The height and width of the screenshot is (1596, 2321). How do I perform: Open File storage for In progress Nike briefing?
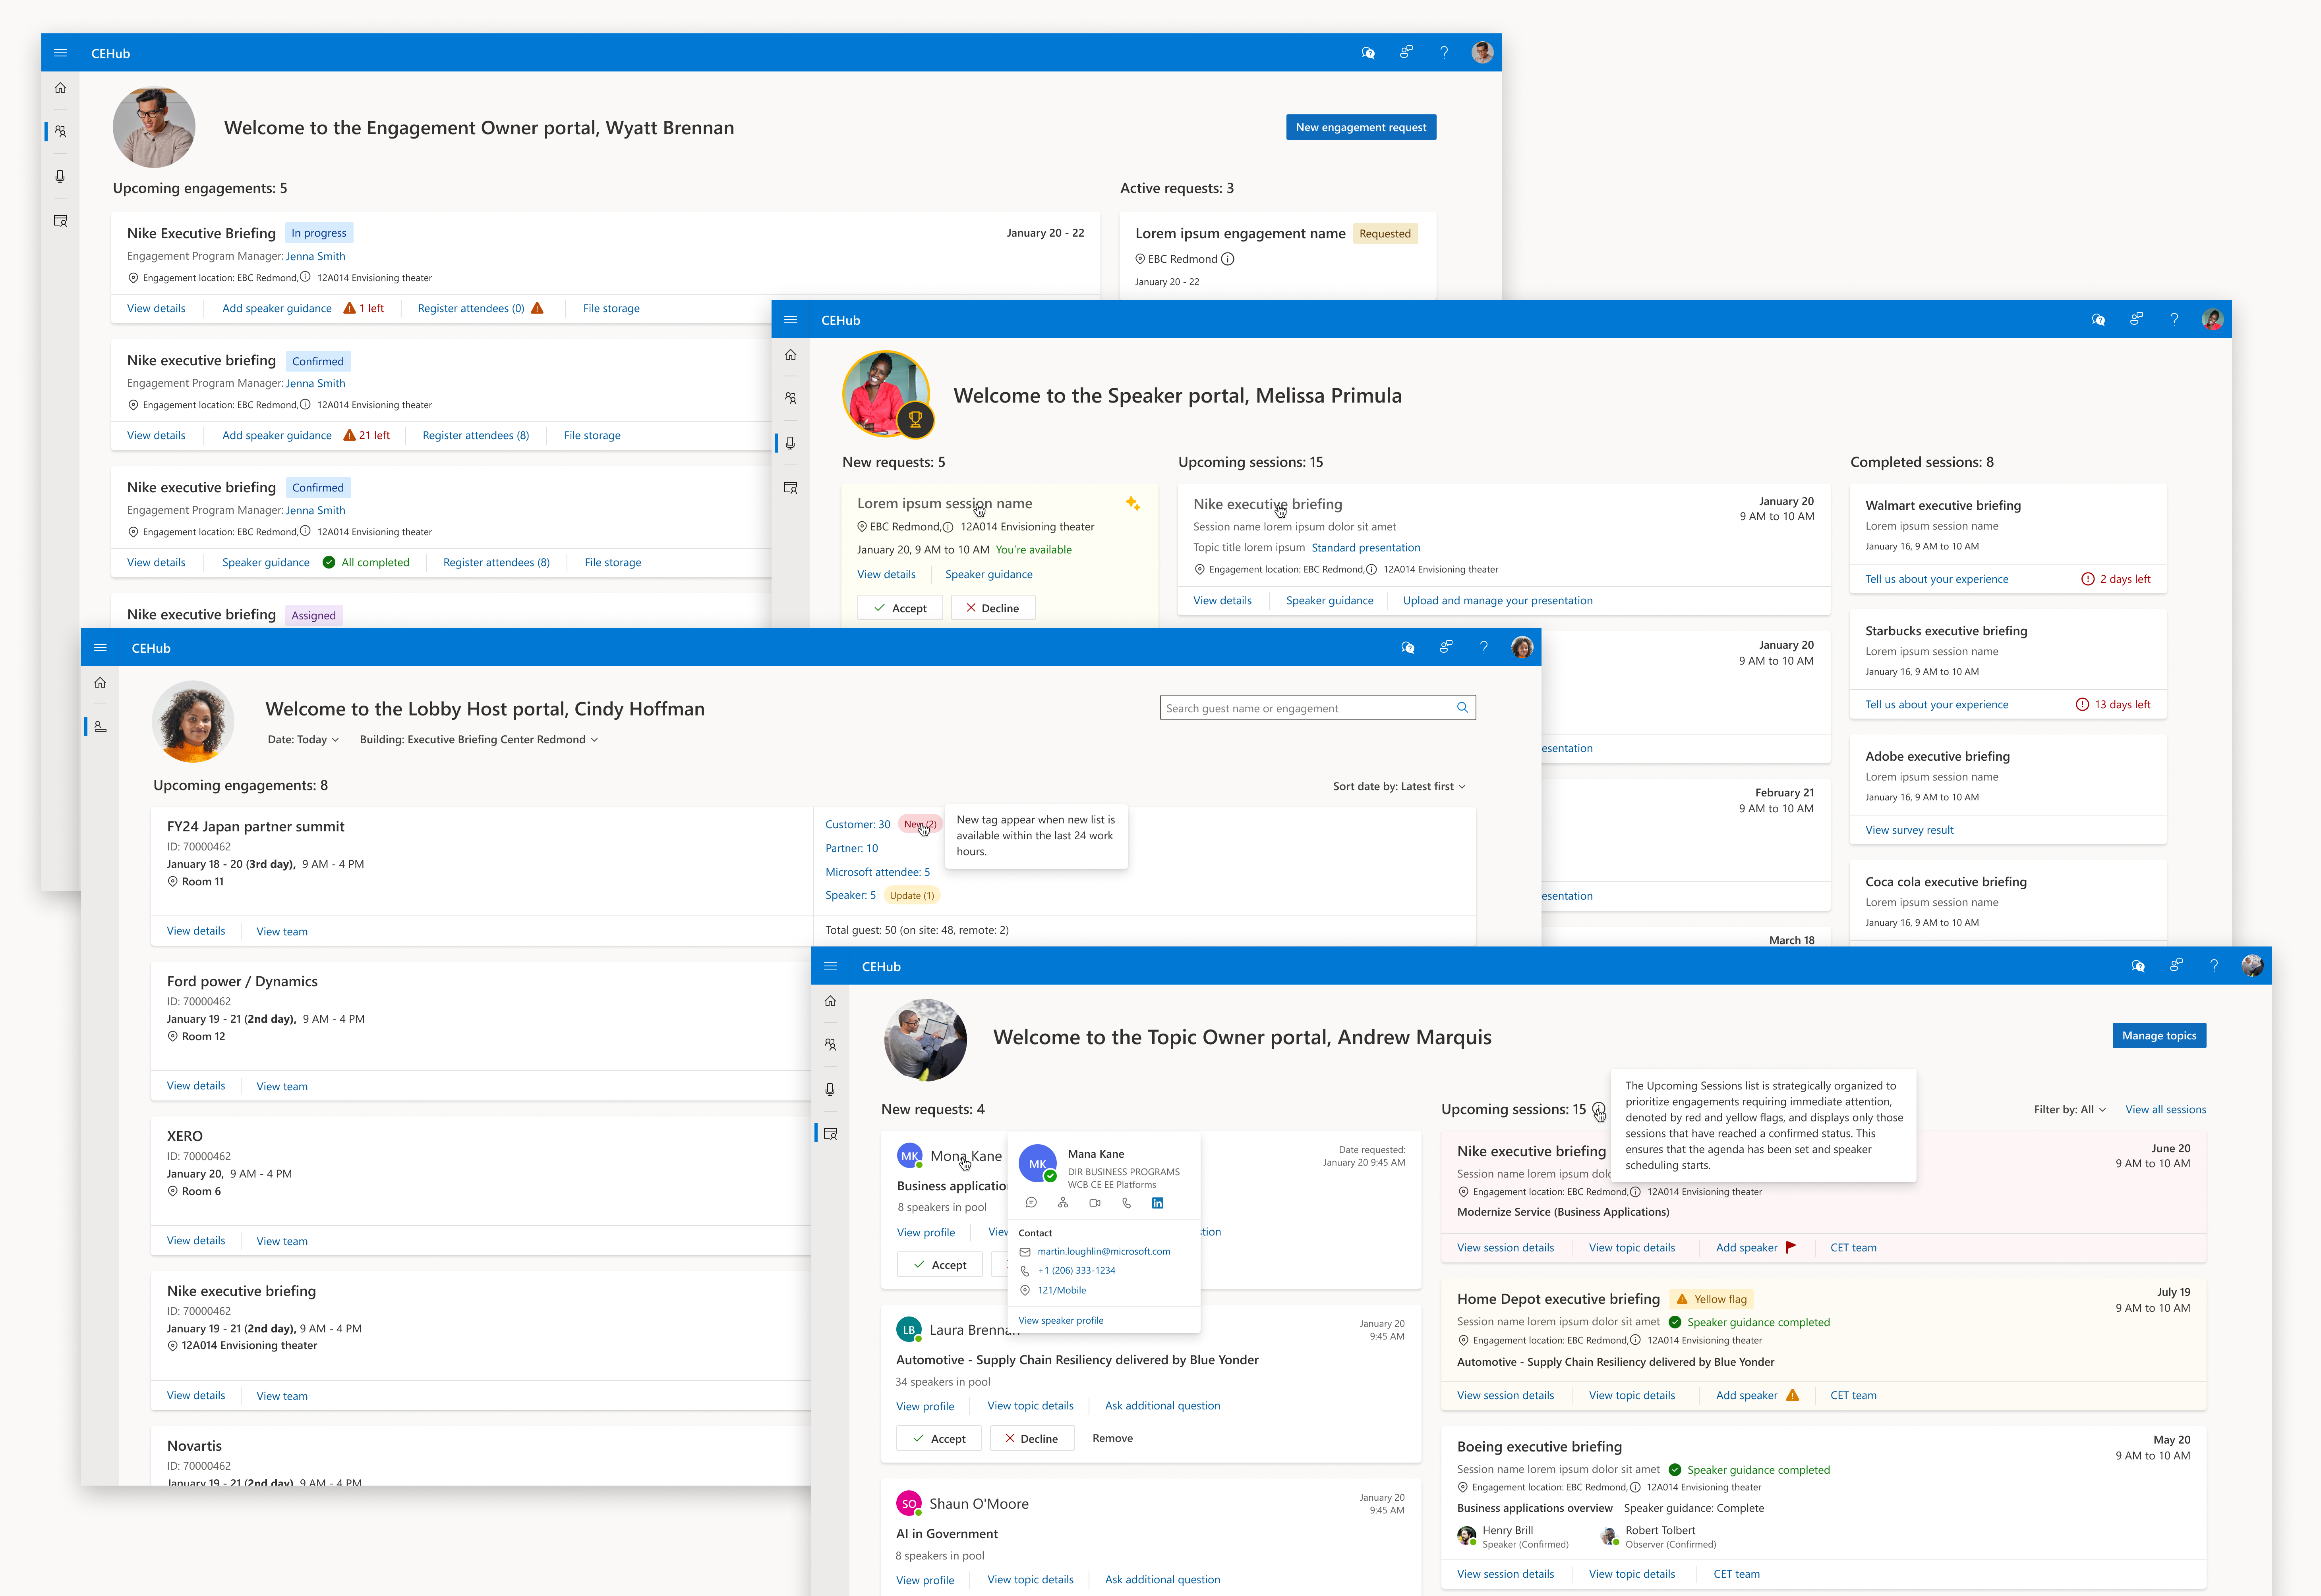click(x=611, y=308)
